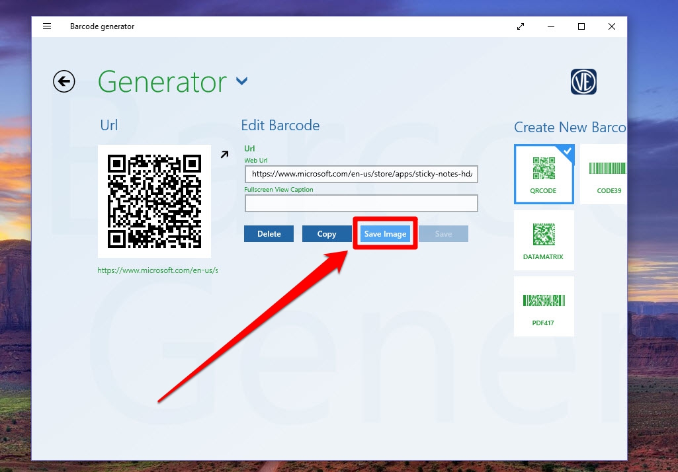Click the Fullscreen View Caption field

tap(361, 203)
